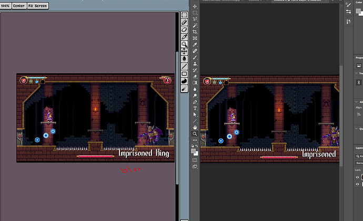Collapse the Transform section in Properties
This screenshot has height=221, width=363.
click(357, 73)
